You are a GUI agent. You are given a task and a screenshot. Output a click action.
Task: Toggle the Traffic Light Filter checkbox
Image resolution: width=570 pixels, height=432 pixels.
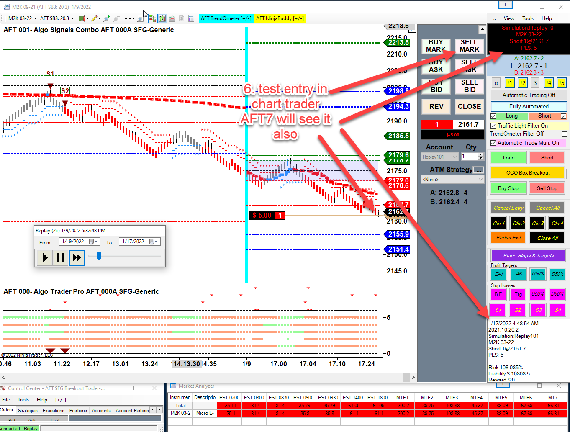[x=493, y=126]
